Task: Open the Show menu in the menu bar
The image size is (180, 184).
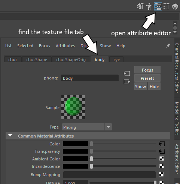Action: point(105,46)
